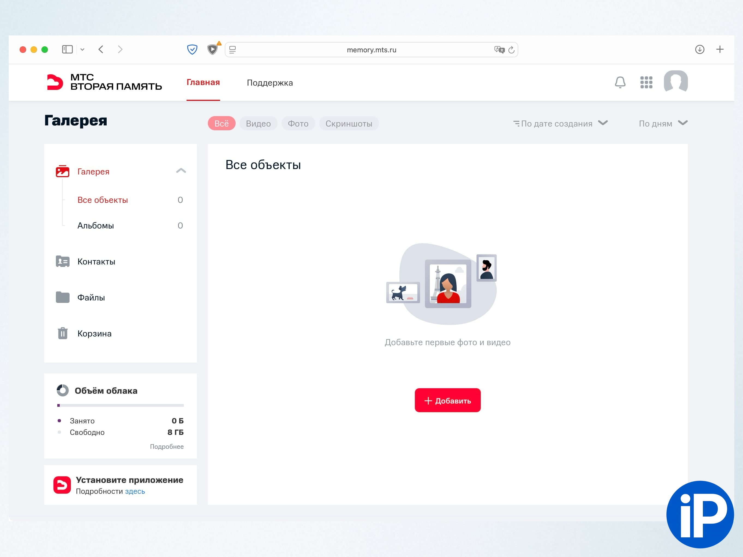Select the Всё filter chip
Screen dimensions: 743x557
221,124
